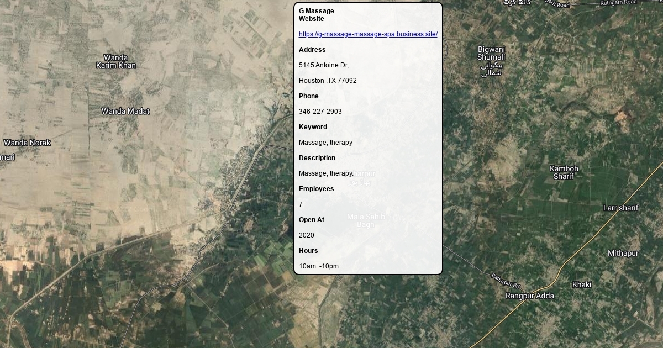Select '5145 Antoine Dr,' address line
Image resolution: width=663 pixels, height=348 pixels.
click(324, 65)
